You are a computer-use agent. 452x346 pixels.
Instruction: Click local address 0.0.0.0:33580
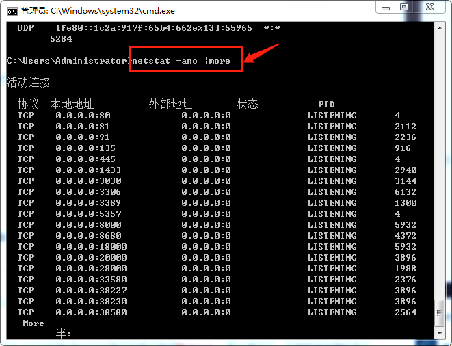[x=92, y=280]
